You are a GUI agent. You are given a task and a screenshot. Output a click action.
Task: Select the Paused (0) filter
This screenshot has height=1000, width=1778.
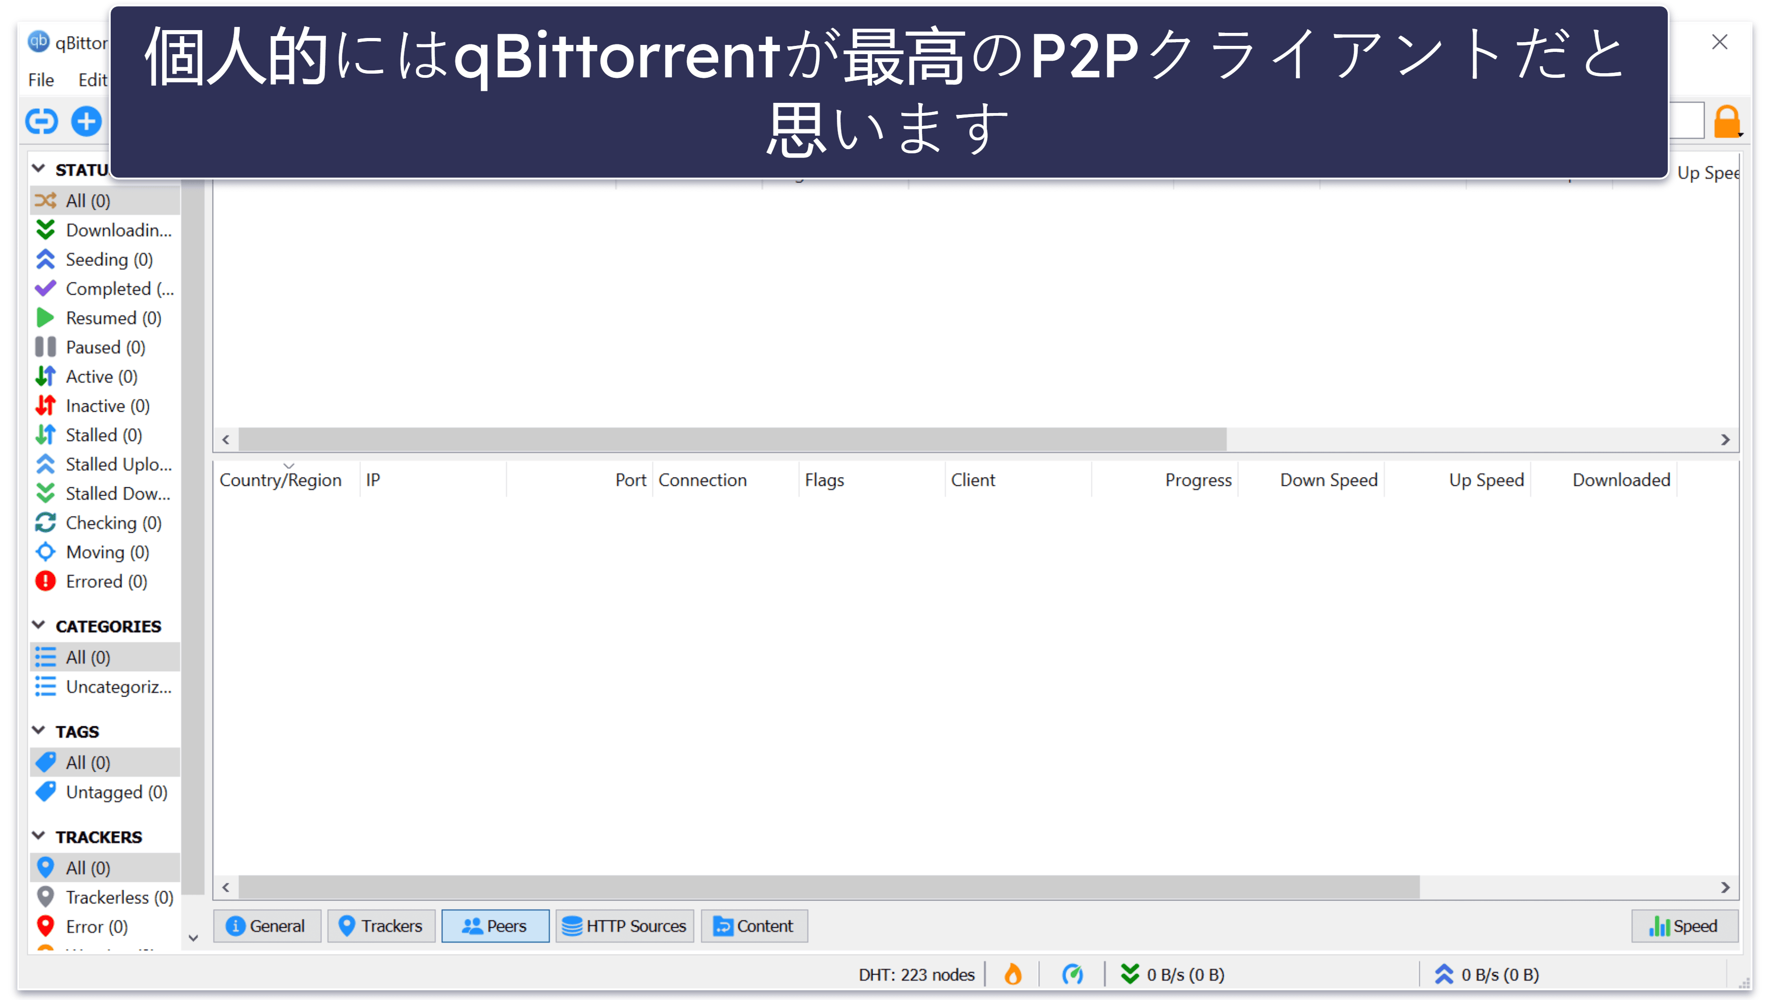pos(105,347)
